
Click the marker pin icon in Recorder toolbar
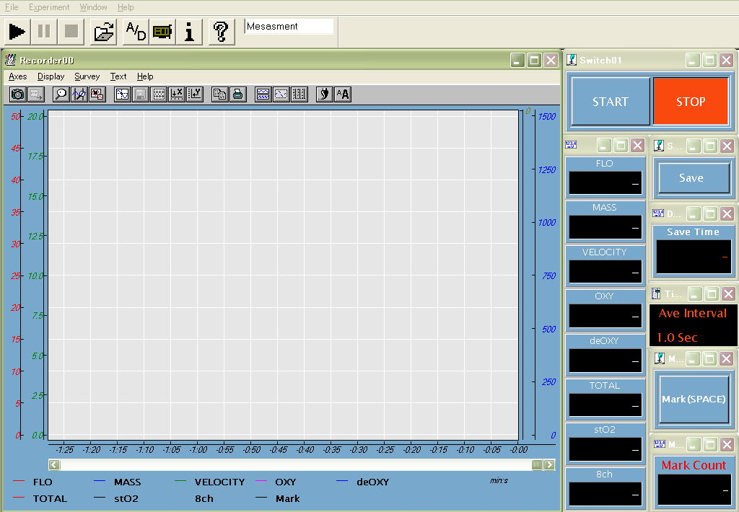pos(324,94)
